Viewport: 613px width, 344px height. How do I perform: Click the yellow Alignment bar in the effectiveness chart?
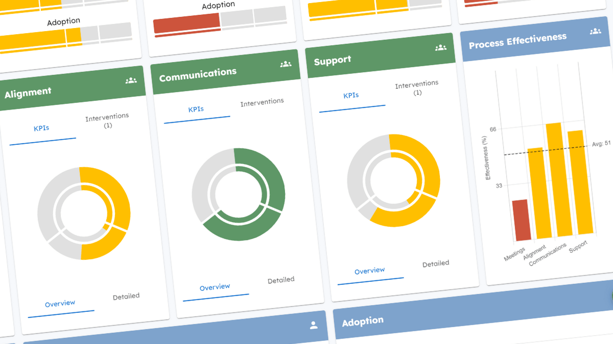tap(540, 193)
